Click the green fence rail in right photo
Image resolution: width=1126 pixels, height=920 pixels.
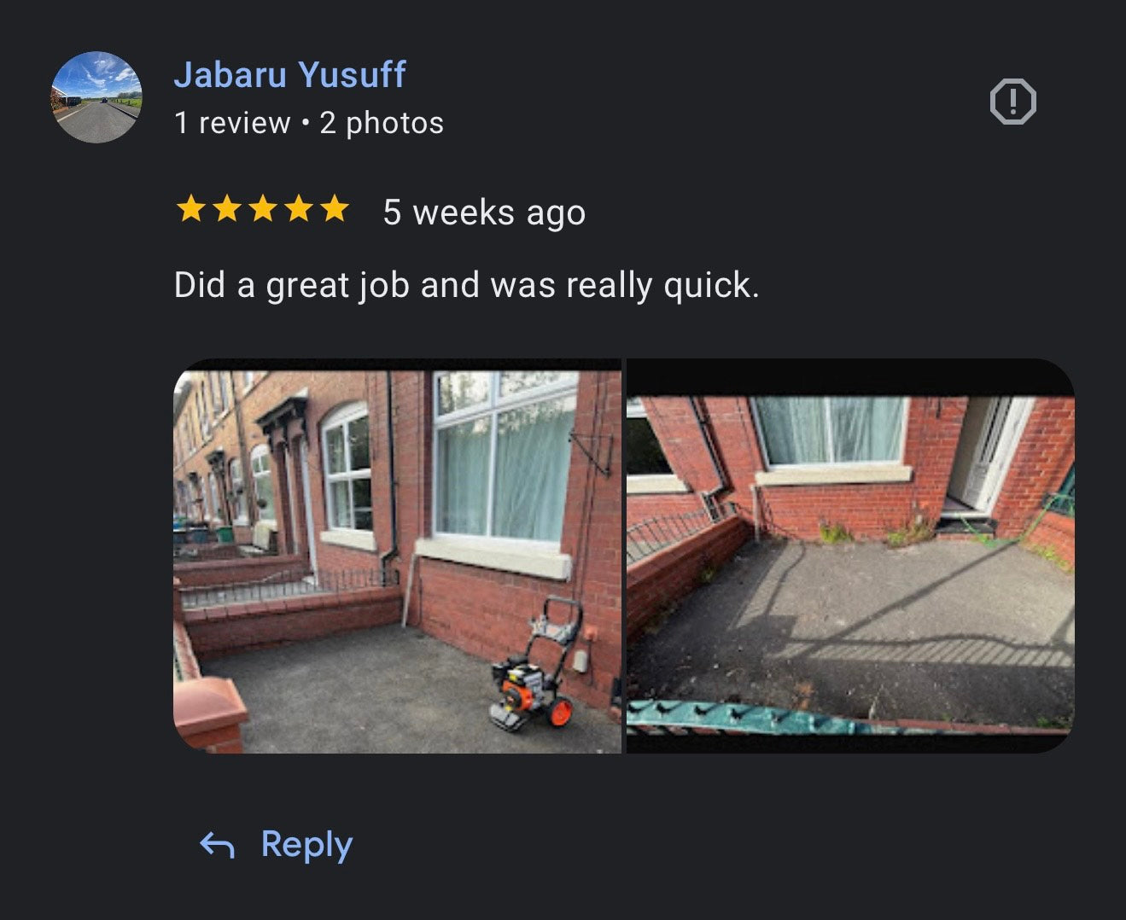(x=751, y=718)
